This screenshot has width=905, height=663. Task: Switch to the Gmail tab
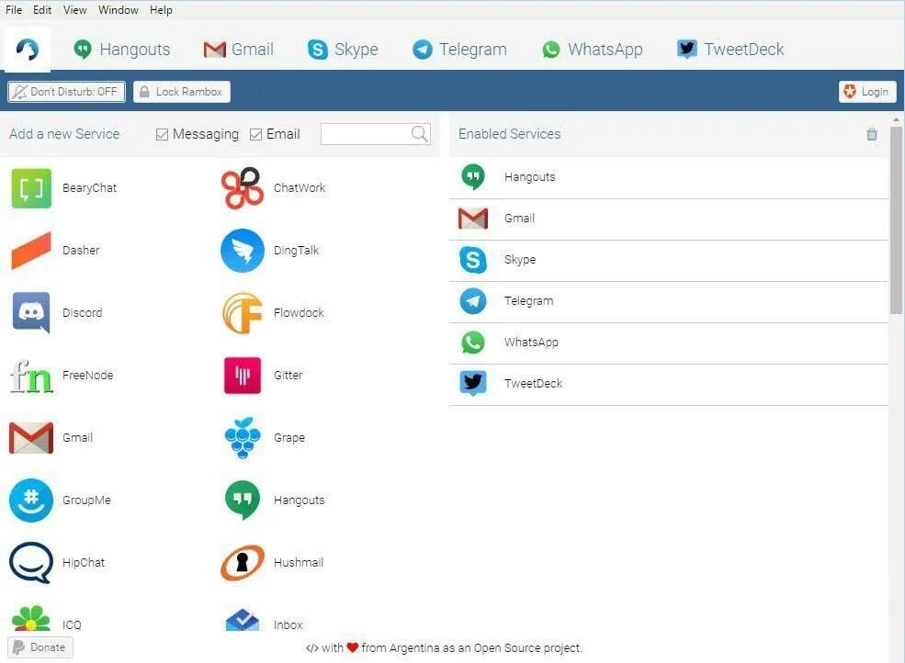point(238,49)
